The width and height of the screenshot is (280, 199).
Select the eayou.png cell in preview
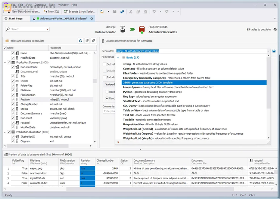pyautogui.click(x=44, y=168)
